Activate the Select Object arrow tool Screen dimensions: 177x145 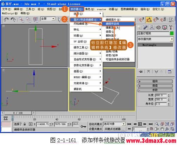[59, 20]
